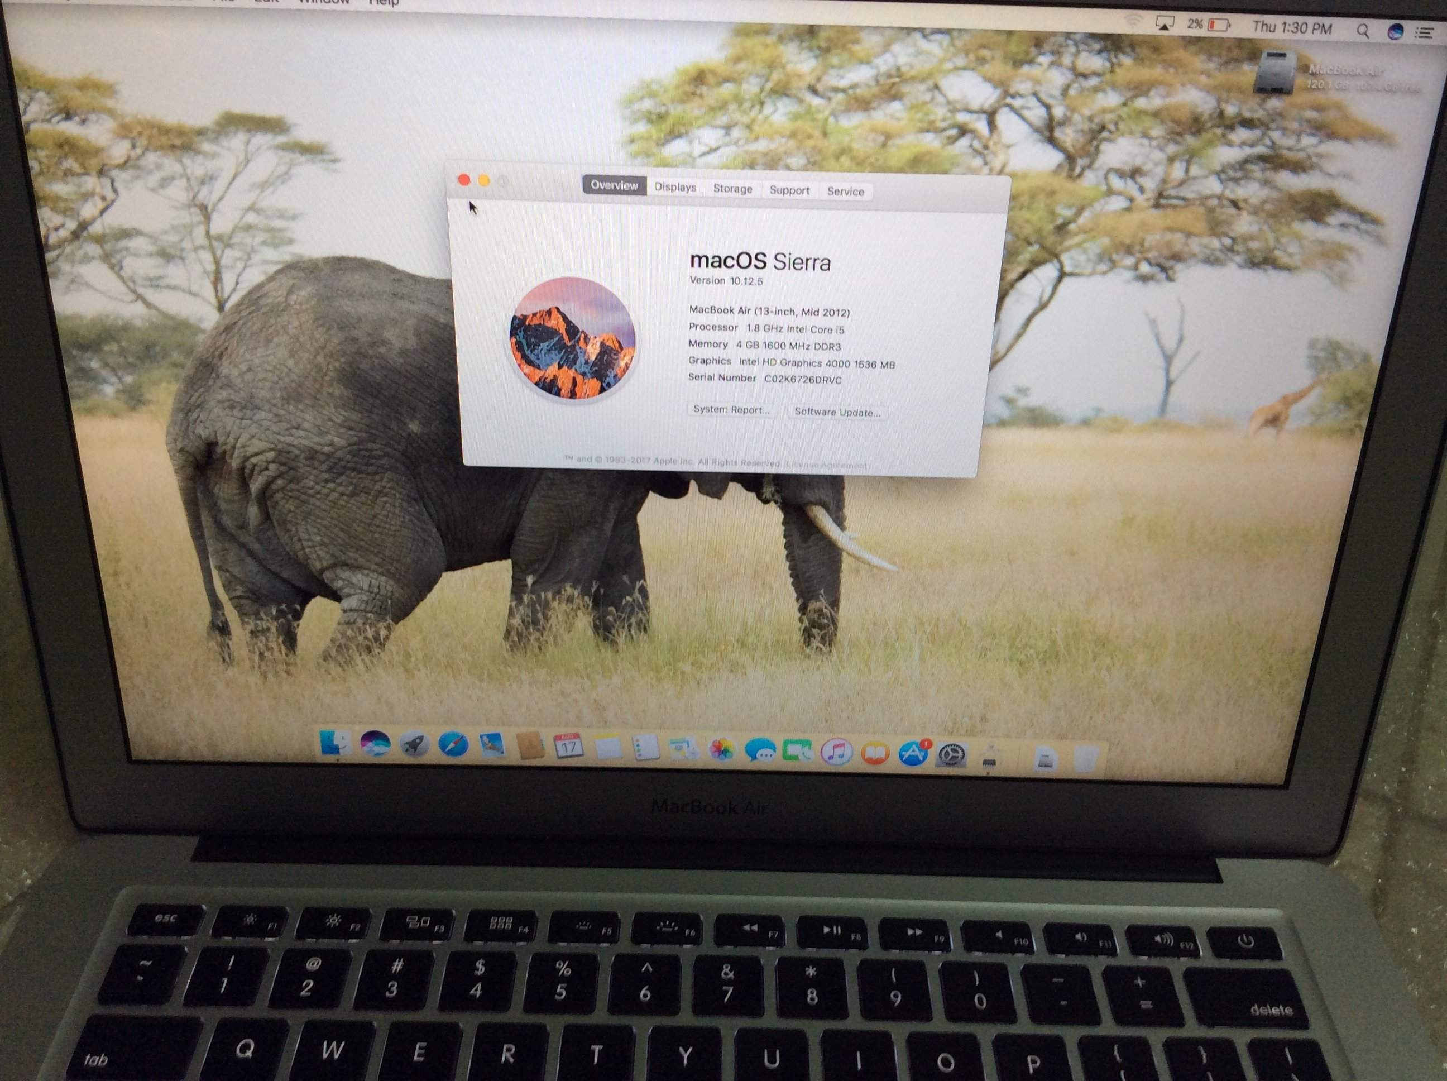
Task: Click the macOS Sierra mountain logo
Action: (x=572, y=338)
